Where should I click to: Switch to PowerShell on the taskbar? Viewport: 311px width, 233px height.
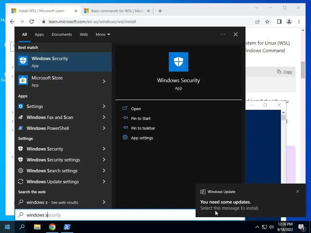pyautogui.click(x=67, y=227)
